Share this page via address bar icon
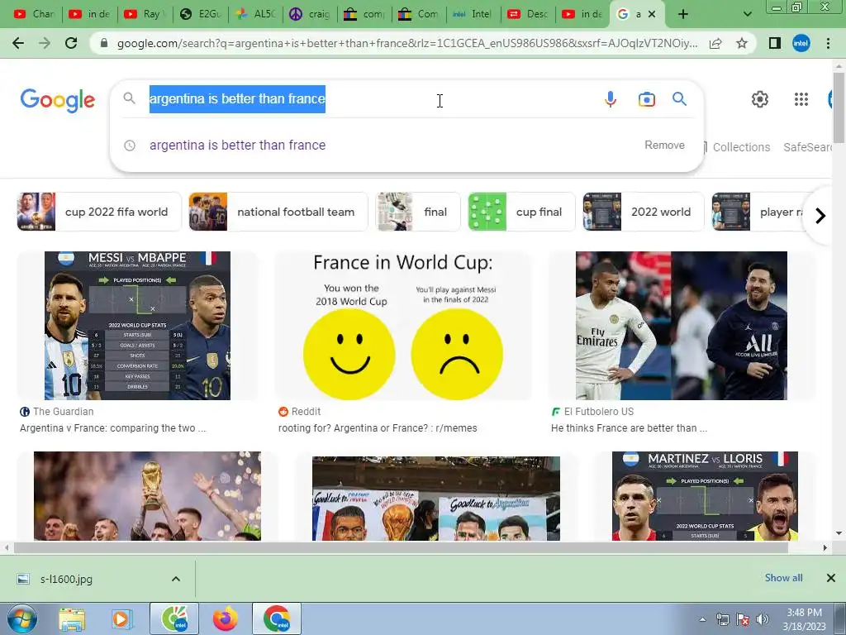 715,43
